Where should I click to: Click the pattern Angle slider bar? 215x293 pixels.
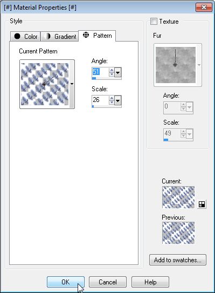(107, 78)
